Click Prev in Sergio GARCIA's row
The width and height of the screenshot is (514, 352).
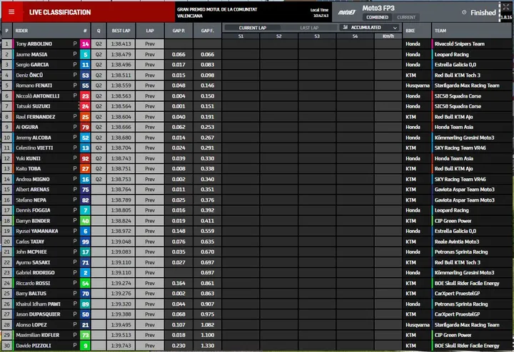tap(150, 65)
